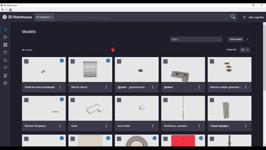266x150 pixels.
Task: Open the analytics chart icon in sidebar
Action: point(5,75)
